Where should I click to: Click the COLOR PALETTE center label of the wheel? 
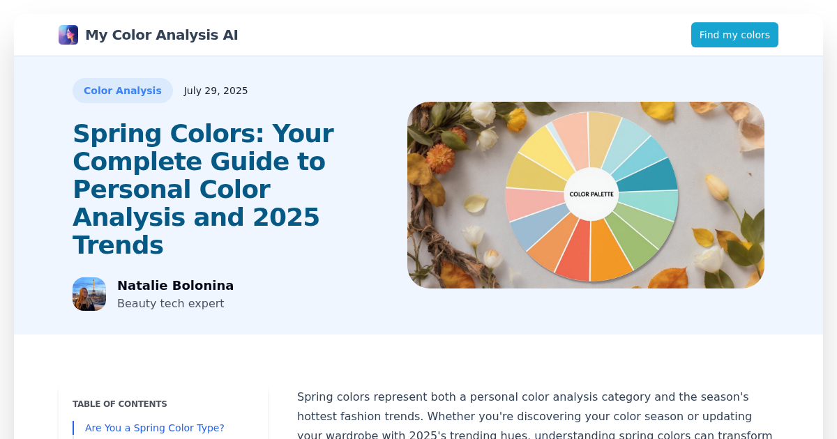591,194
